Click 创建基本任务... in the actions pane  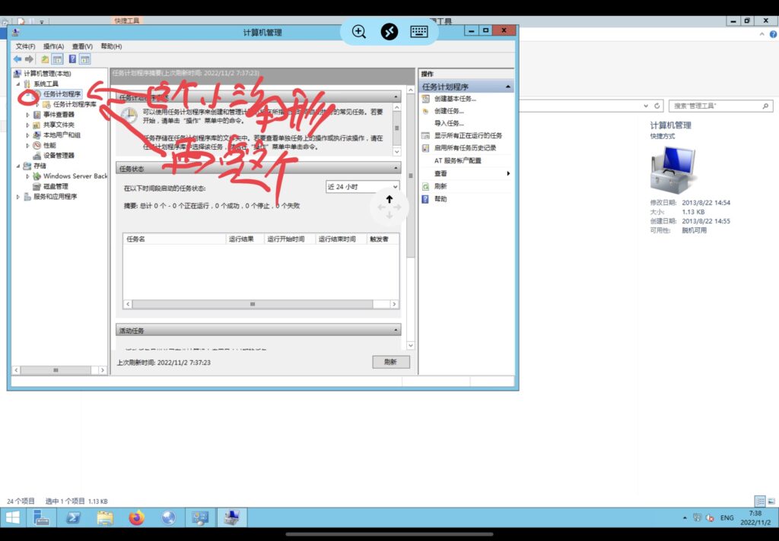[455, 99]
